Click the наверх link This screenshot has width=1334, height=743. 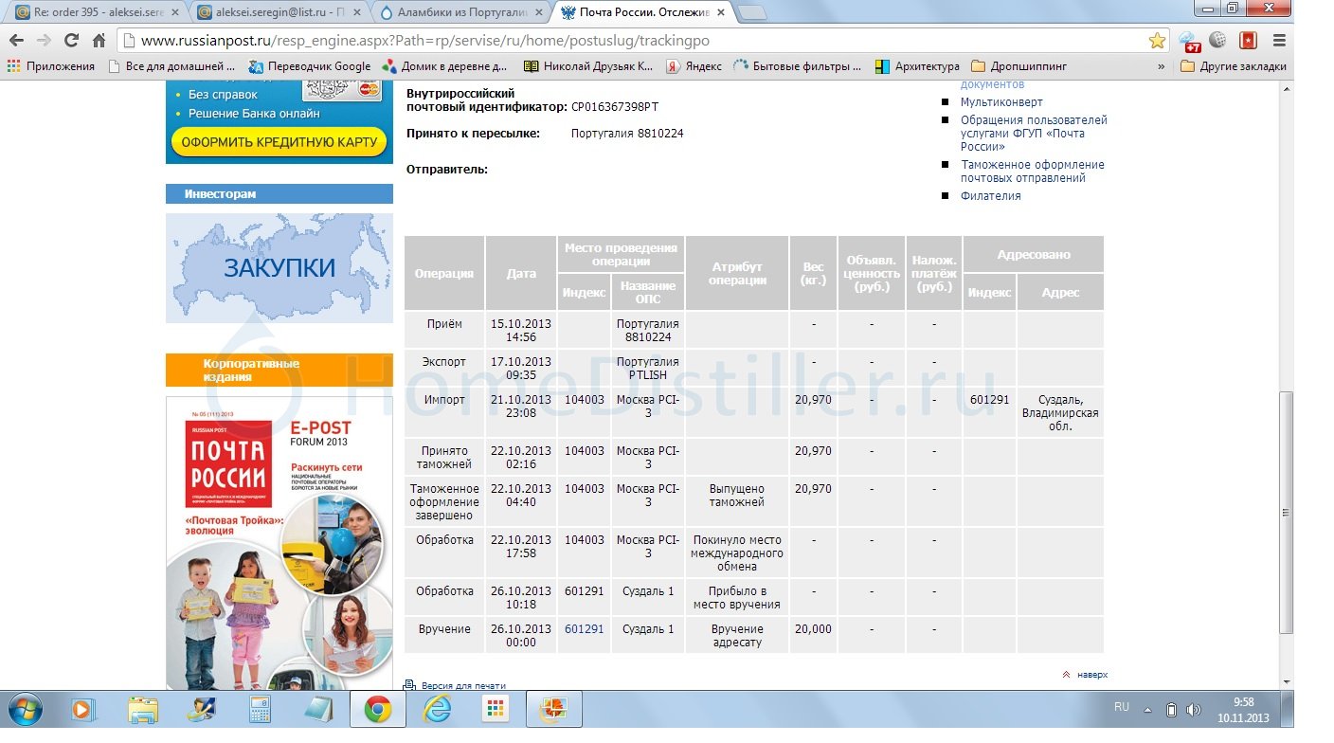click(1091, 675)
